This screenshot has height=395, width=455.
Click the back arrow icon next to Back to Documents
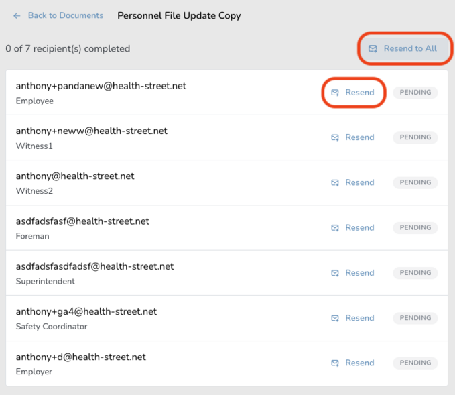pos(17,15)
